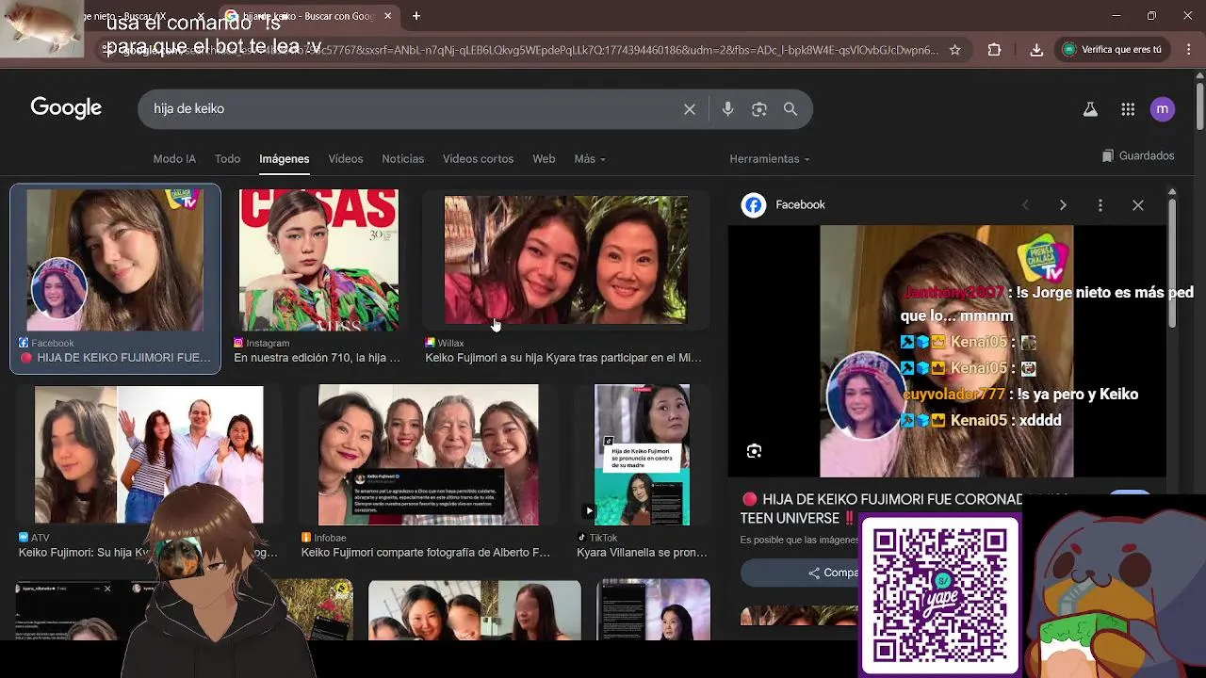Open Willax mother and daughter thumbnail
1206x678 pixels.
pyautogui.click(x=565, y=260)
